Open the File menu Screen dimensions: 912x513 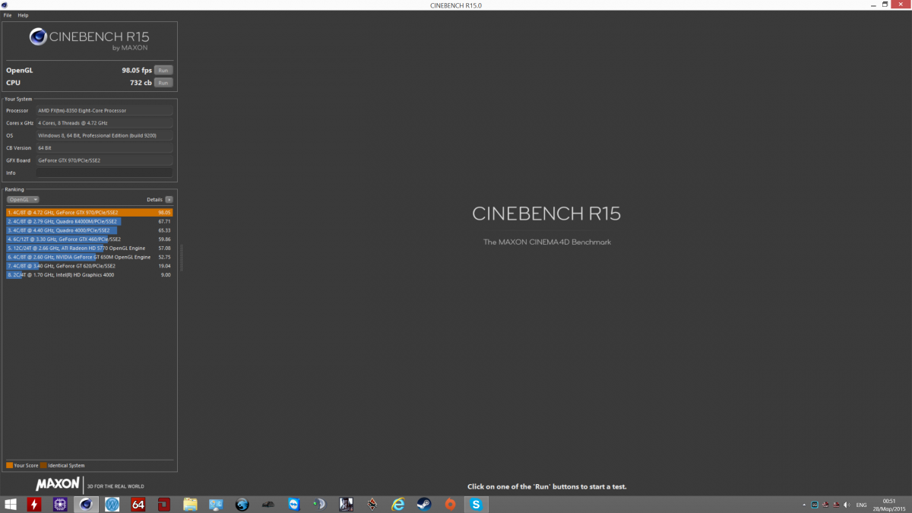pyautogui.click(x=7, y=15)
